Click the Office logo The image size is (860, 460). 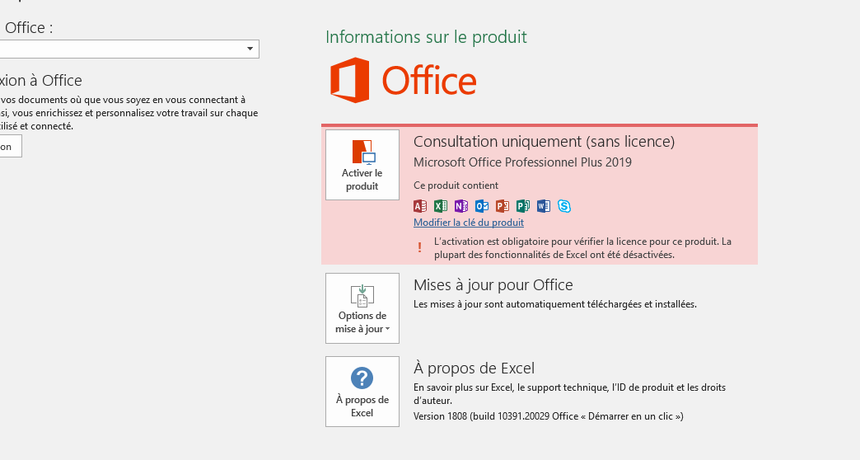(x=403, y=80)
